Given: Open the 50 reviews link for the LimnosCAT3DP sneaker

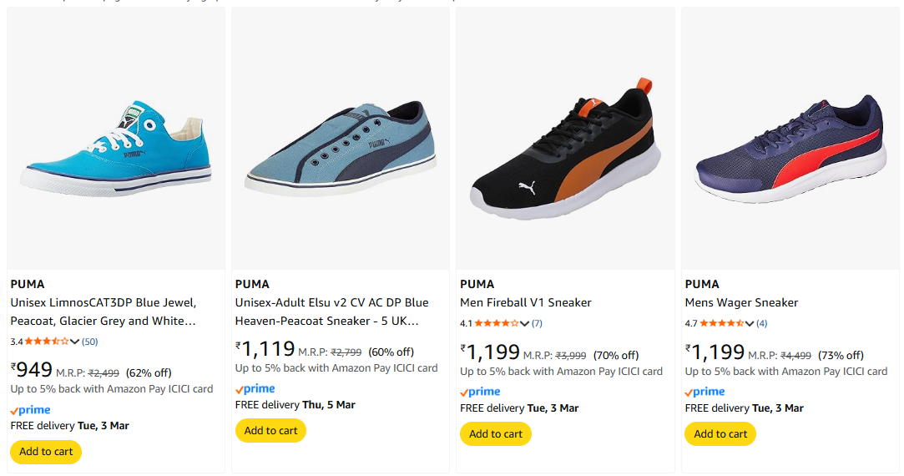Looking at the screenshot, I should tap(89, 342).
